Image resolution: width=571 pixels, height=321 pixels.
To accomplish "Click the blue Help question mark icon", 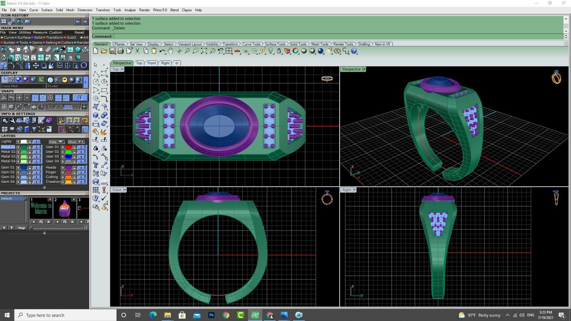I will (354, 51).
